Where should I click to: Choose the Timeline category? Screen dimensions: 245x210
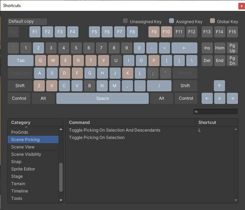(x=19, y=191)
